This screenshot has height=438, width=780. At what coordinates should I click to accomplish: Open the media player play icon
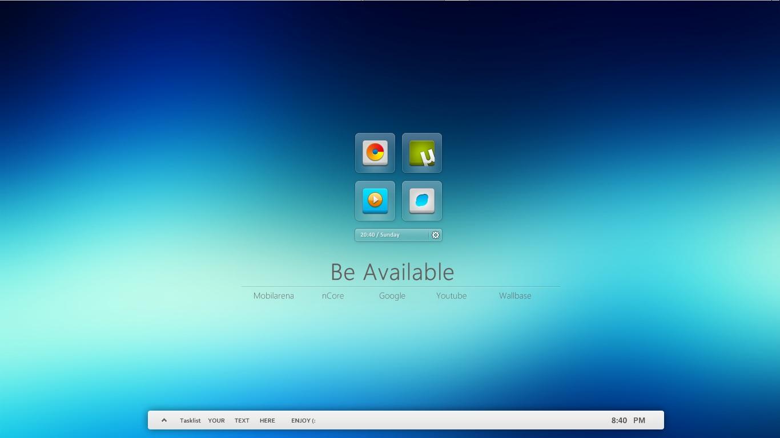coord(375,201)
